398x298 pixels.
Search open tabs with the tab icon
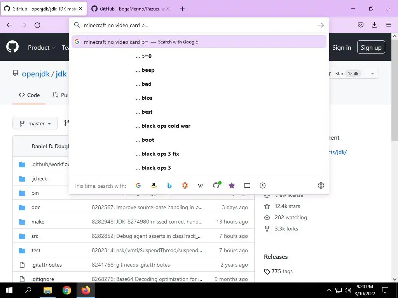[247, 185]
